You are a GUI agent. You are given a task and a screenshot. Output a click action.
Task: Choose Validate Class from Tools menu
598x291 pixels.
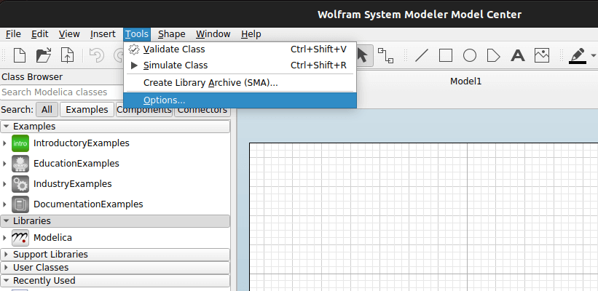point(240,49)
